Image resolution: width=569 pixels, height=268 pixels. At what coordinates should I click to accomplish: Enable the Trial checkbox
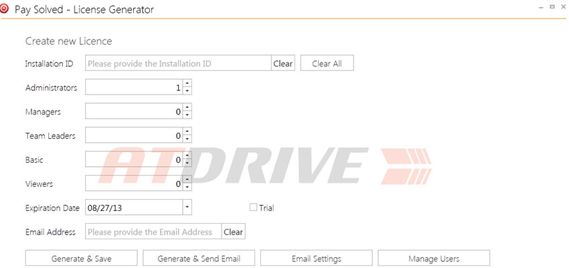coord(253,207)
